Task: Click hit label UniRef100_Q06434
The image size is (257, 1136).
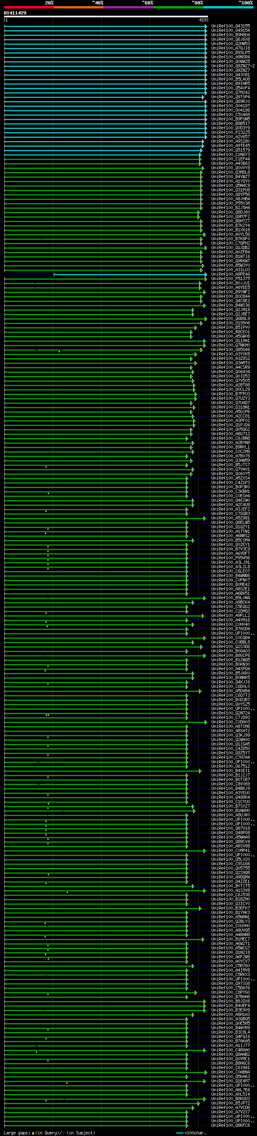Action: click(230, 372)
